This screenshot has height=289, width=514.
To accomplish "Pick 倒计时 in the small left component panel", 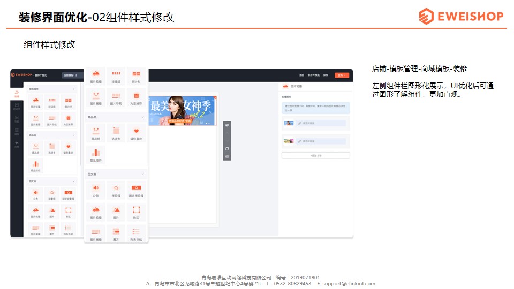I will click(x=68, y=102).
